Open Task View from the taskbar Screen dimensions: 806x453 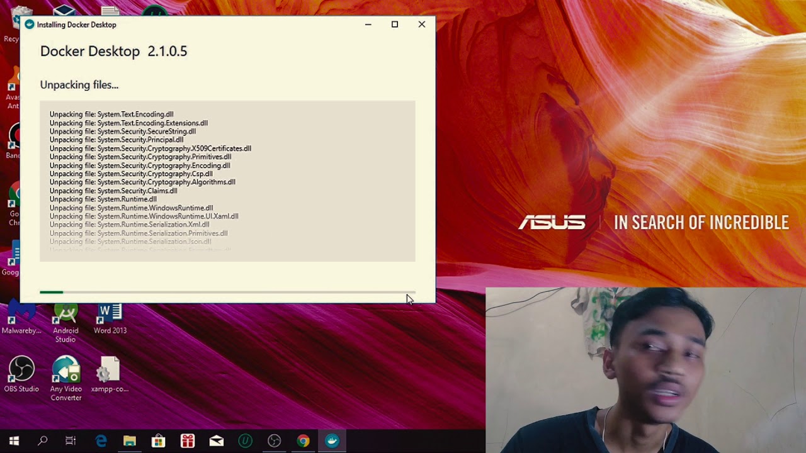[x=71, y=441]
